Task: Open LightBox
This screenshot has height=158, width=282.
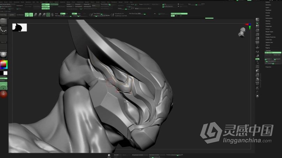Action: (x=12, y=15)
